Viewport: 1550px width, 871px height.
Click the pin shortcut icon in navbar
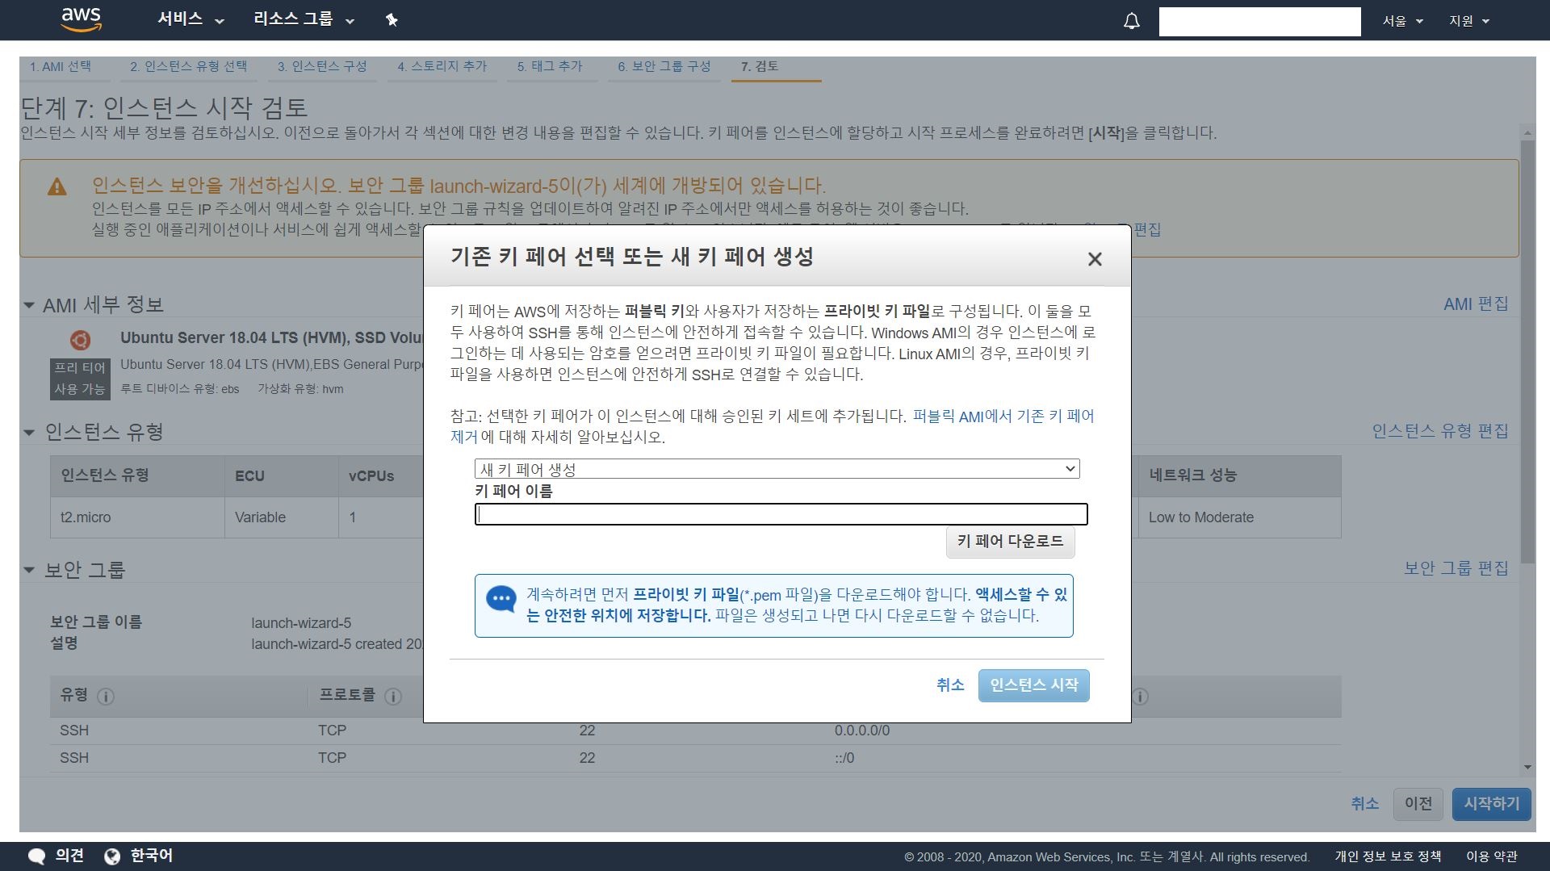pos(392,20)
